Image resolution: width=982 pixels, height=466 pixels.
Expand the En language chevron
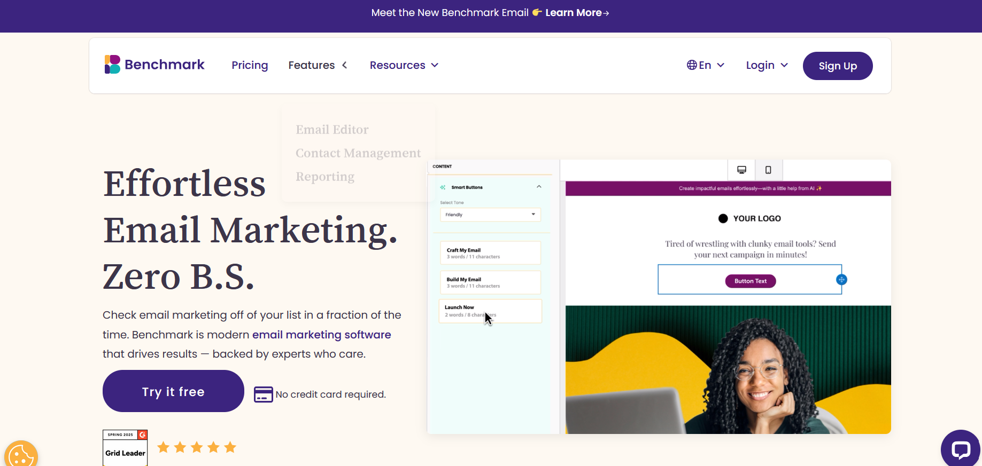721,65
